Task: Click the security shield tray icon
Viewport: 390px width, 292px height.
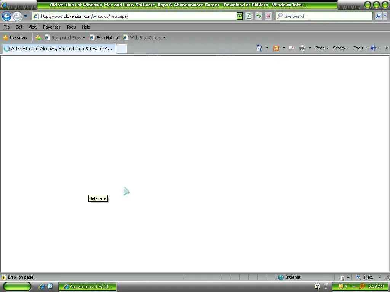Action: 341,286
